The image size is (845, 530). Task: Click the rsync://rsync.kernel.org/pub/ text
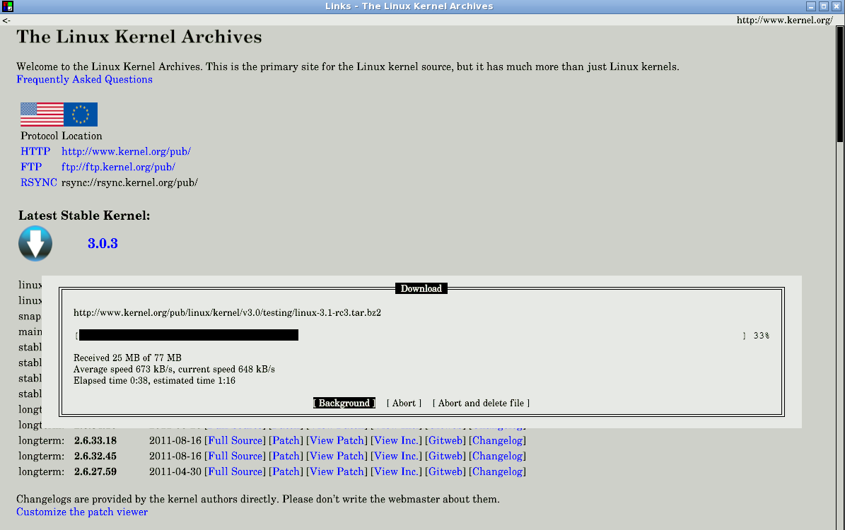pyautogui.click(x=129, y=182)
